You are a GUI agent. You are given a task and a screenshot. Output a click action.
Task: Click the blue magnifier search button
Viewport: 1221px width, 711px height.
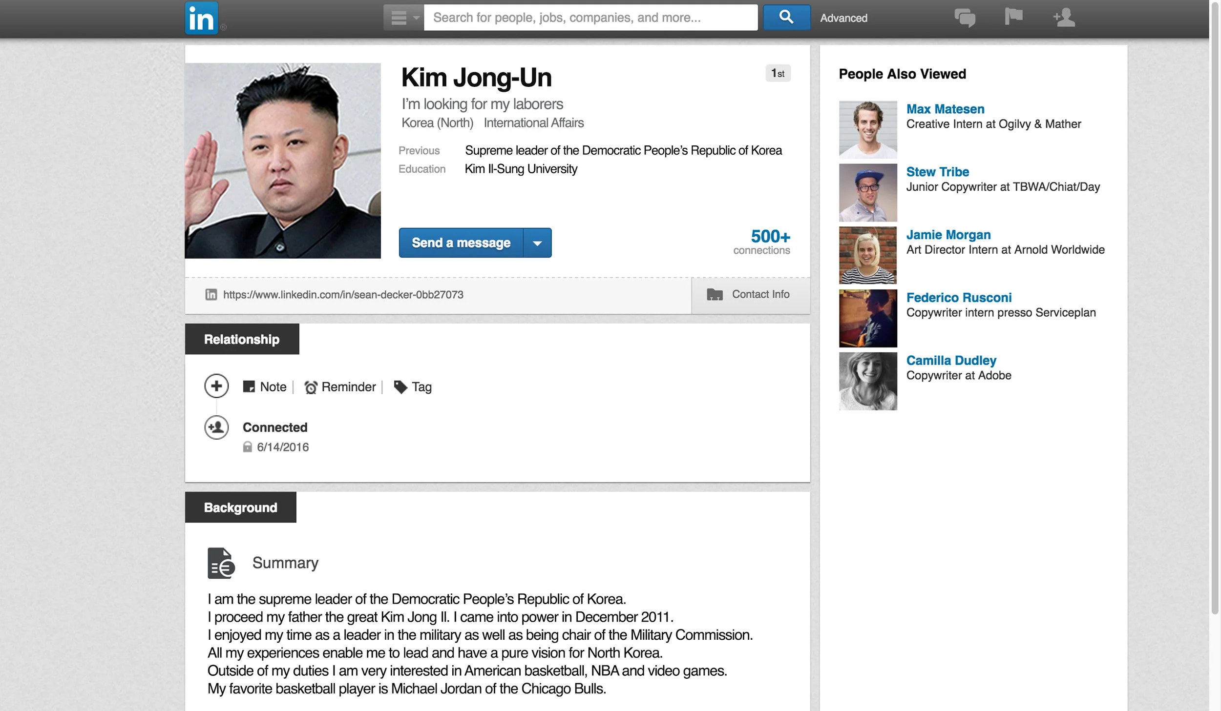(x=786, y=18)
